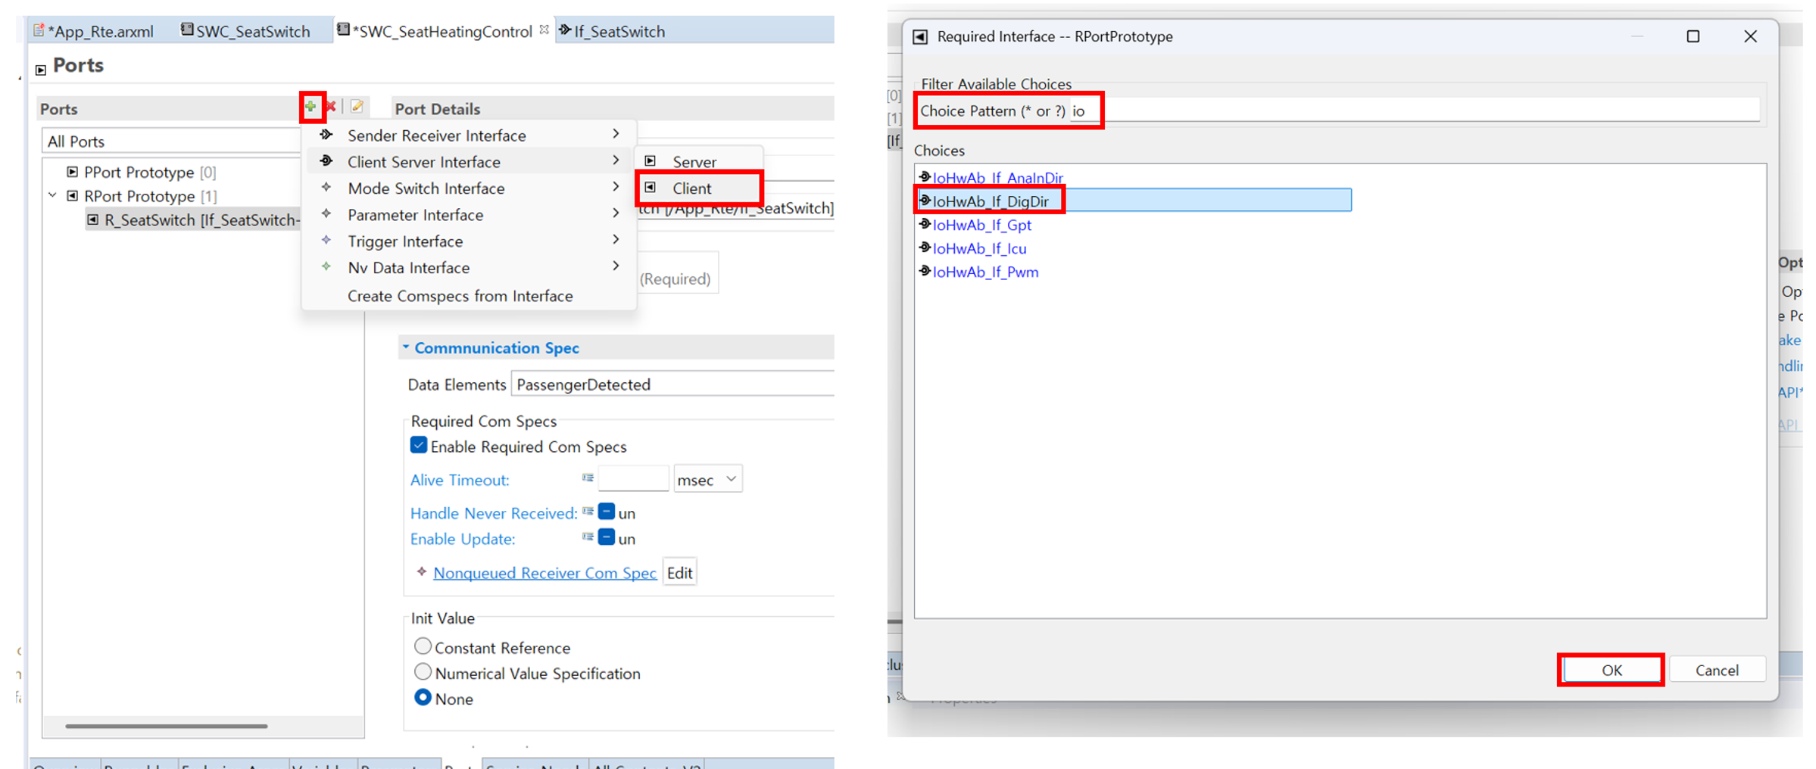Open the msec time unit dropdown

click(707, 479)
